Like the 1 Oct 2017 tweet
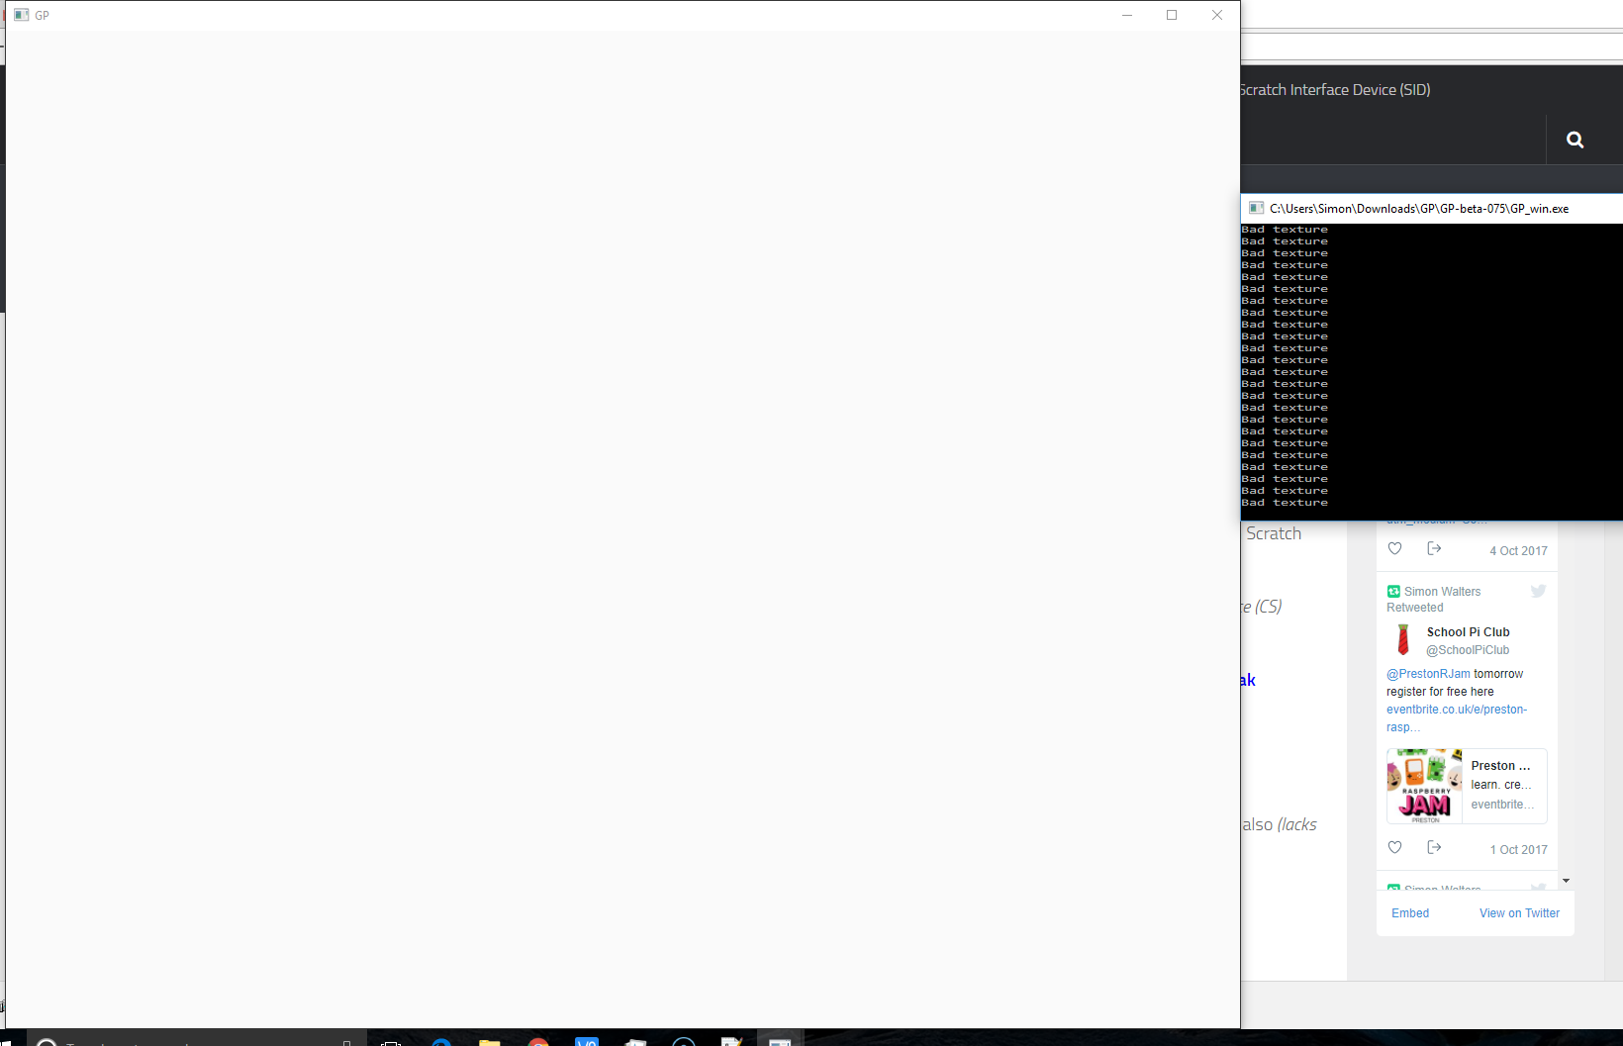The height and width of the screenshot is (1046, 1623). point(1394,847)
